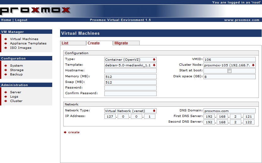Click the IP Address first octet 127
The height and width of the screenshot is (163, 262).
(x=110, y=116)
